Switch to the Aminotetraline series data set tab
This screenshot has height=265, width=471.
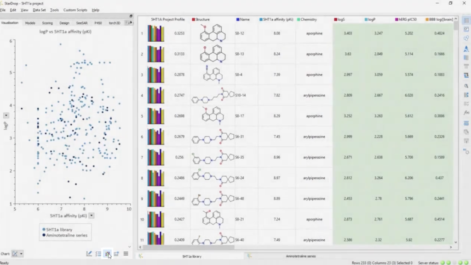(300, 256)
